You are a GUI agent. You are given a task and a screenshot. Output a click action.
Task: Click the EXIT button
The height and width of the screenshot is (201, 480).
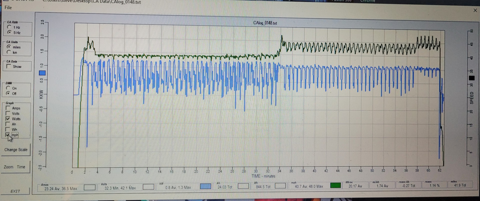15,191
